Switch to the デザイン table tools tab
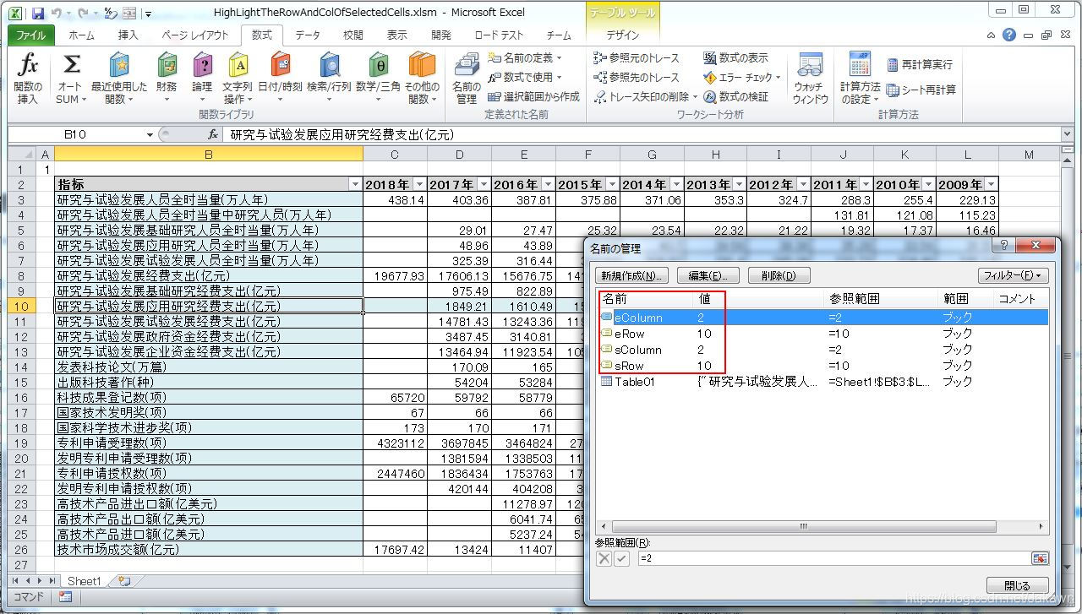Image resolution: width=1082 pixels, height=614 pixels. point(622,35)
